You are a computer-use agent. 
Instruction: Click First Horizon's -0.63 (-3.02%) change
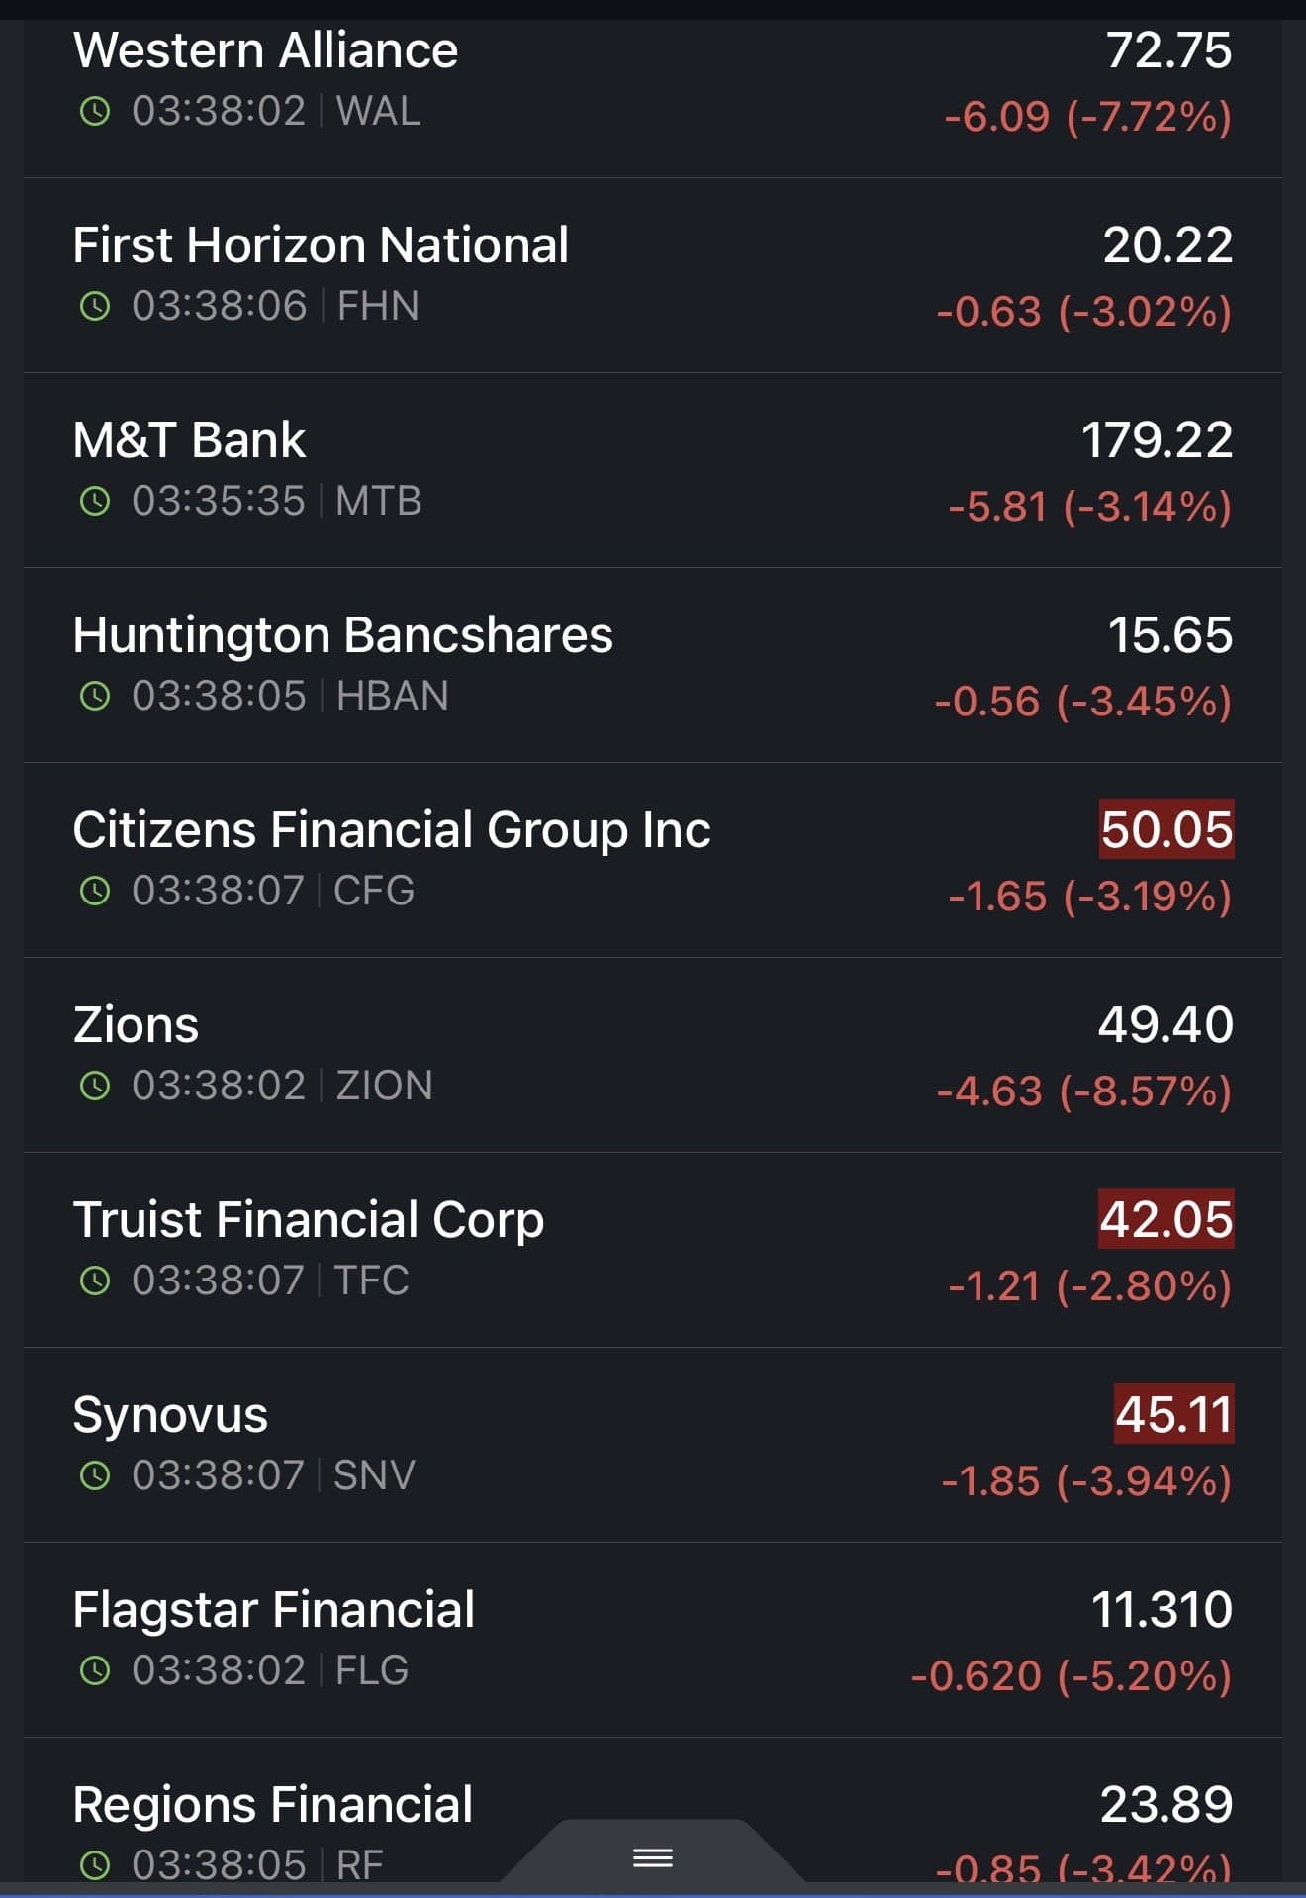(x=1084, y=312)
